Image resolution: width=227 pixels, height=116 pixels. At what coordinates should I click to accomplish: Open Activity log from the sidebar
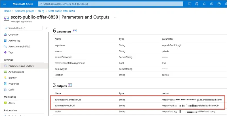tap(14, 40)
